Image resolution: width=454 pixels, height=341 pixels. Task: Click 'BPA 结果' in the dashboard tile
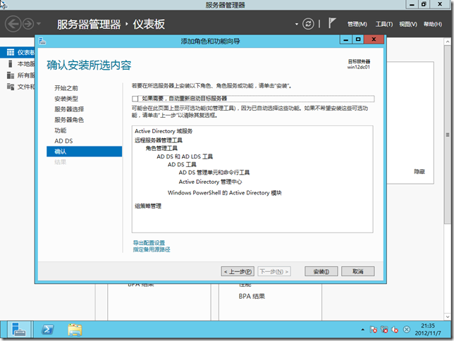click(x=252, y=297)
